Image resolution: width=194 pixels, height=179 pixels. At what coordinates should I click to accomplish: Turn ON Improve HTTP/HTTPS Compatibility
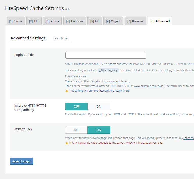[99, 107]
